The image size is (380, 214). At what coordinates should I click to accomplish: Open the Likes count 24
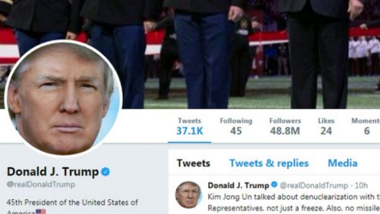click(x=326, y=126)
